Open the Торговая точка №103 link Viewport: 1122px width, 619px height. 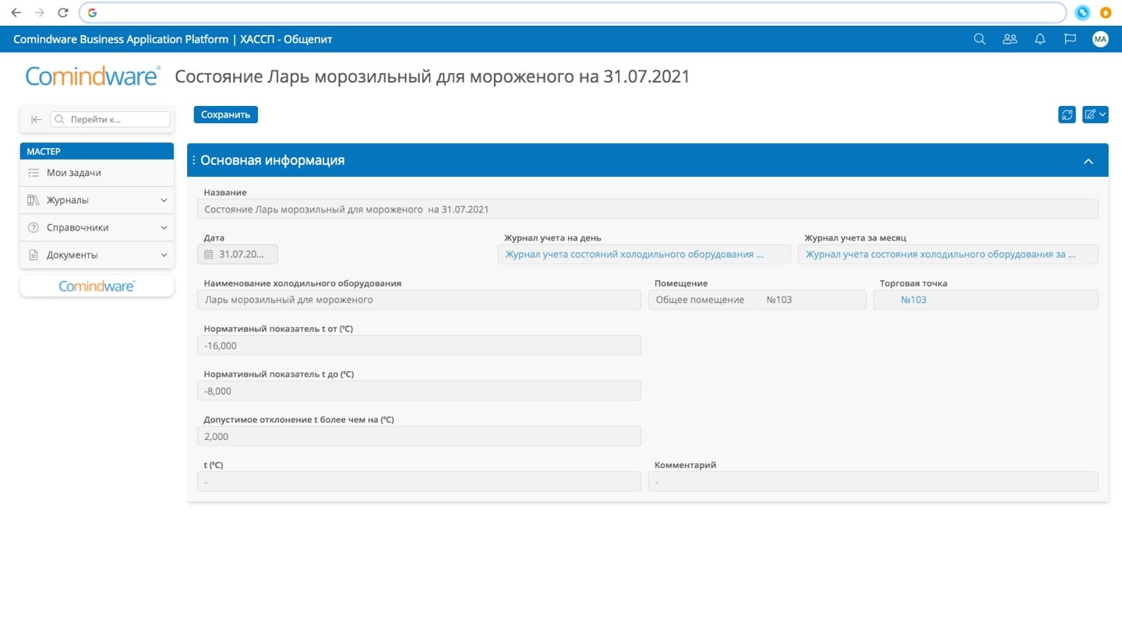[913, 300]
